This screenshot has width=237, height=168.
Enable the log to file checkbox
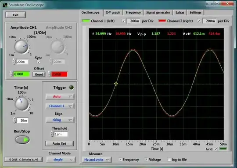click(169, 160)
